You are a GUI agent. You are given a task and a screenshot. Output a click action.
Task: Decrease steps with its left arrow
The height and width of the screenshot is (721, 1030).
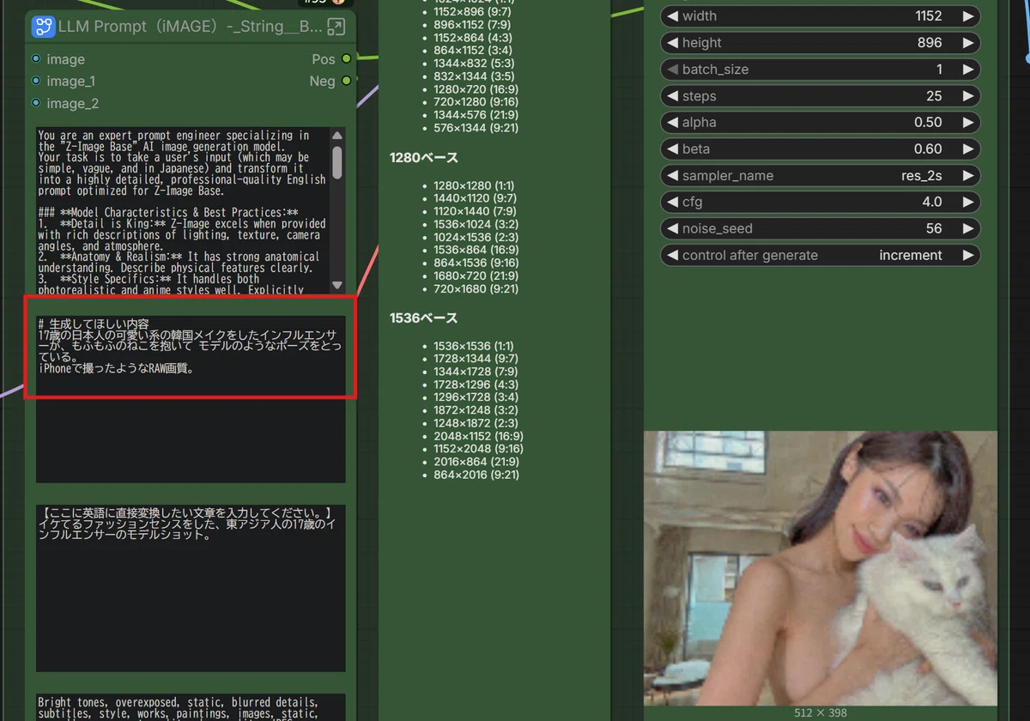point(672,96)
